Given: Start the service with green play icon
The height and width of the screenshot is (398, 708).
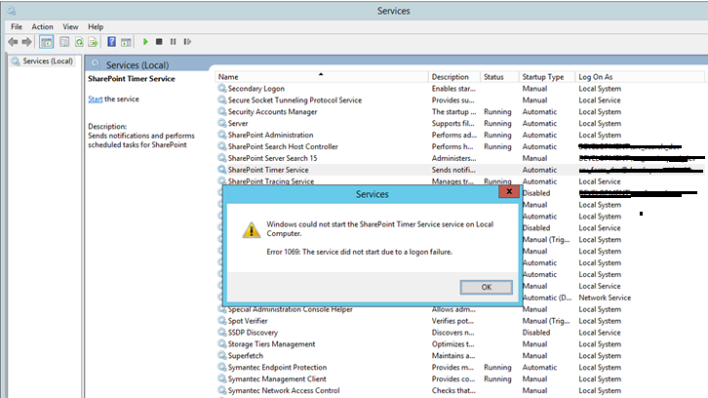Looking at the screenshot, I should point(145,42).
